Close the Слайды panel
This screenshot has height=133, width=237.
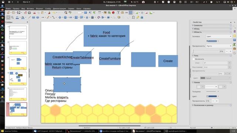pos(27,22)
